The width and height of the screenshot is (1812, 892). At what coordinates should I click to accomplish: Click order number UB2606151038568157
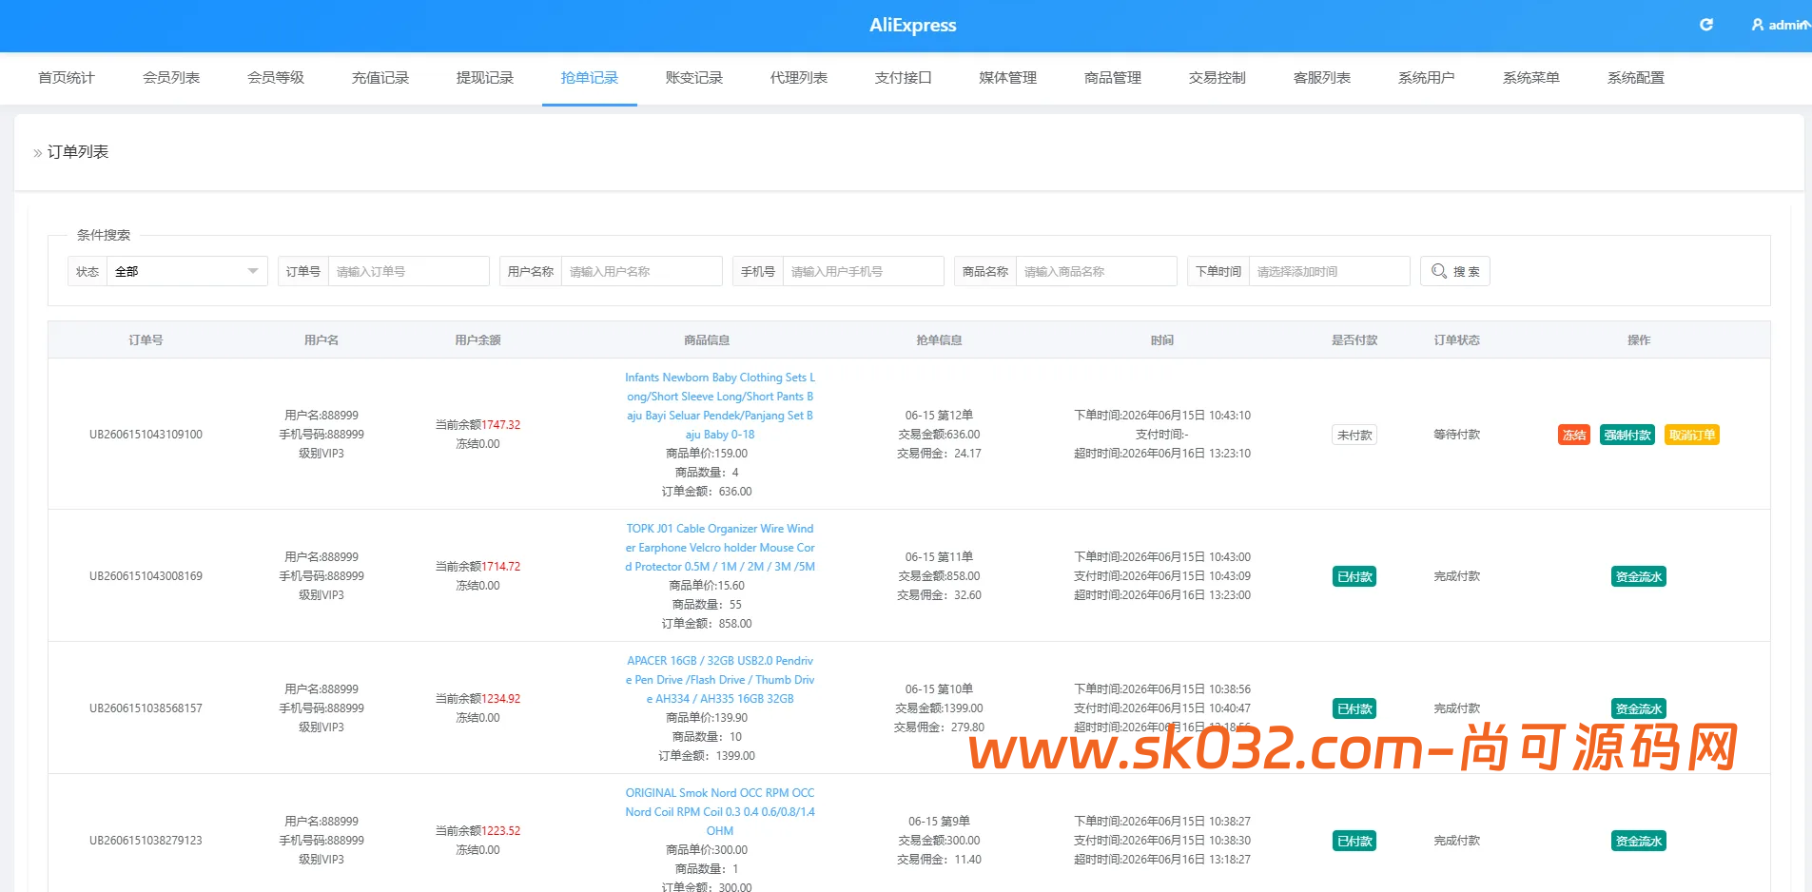(146, 708)
